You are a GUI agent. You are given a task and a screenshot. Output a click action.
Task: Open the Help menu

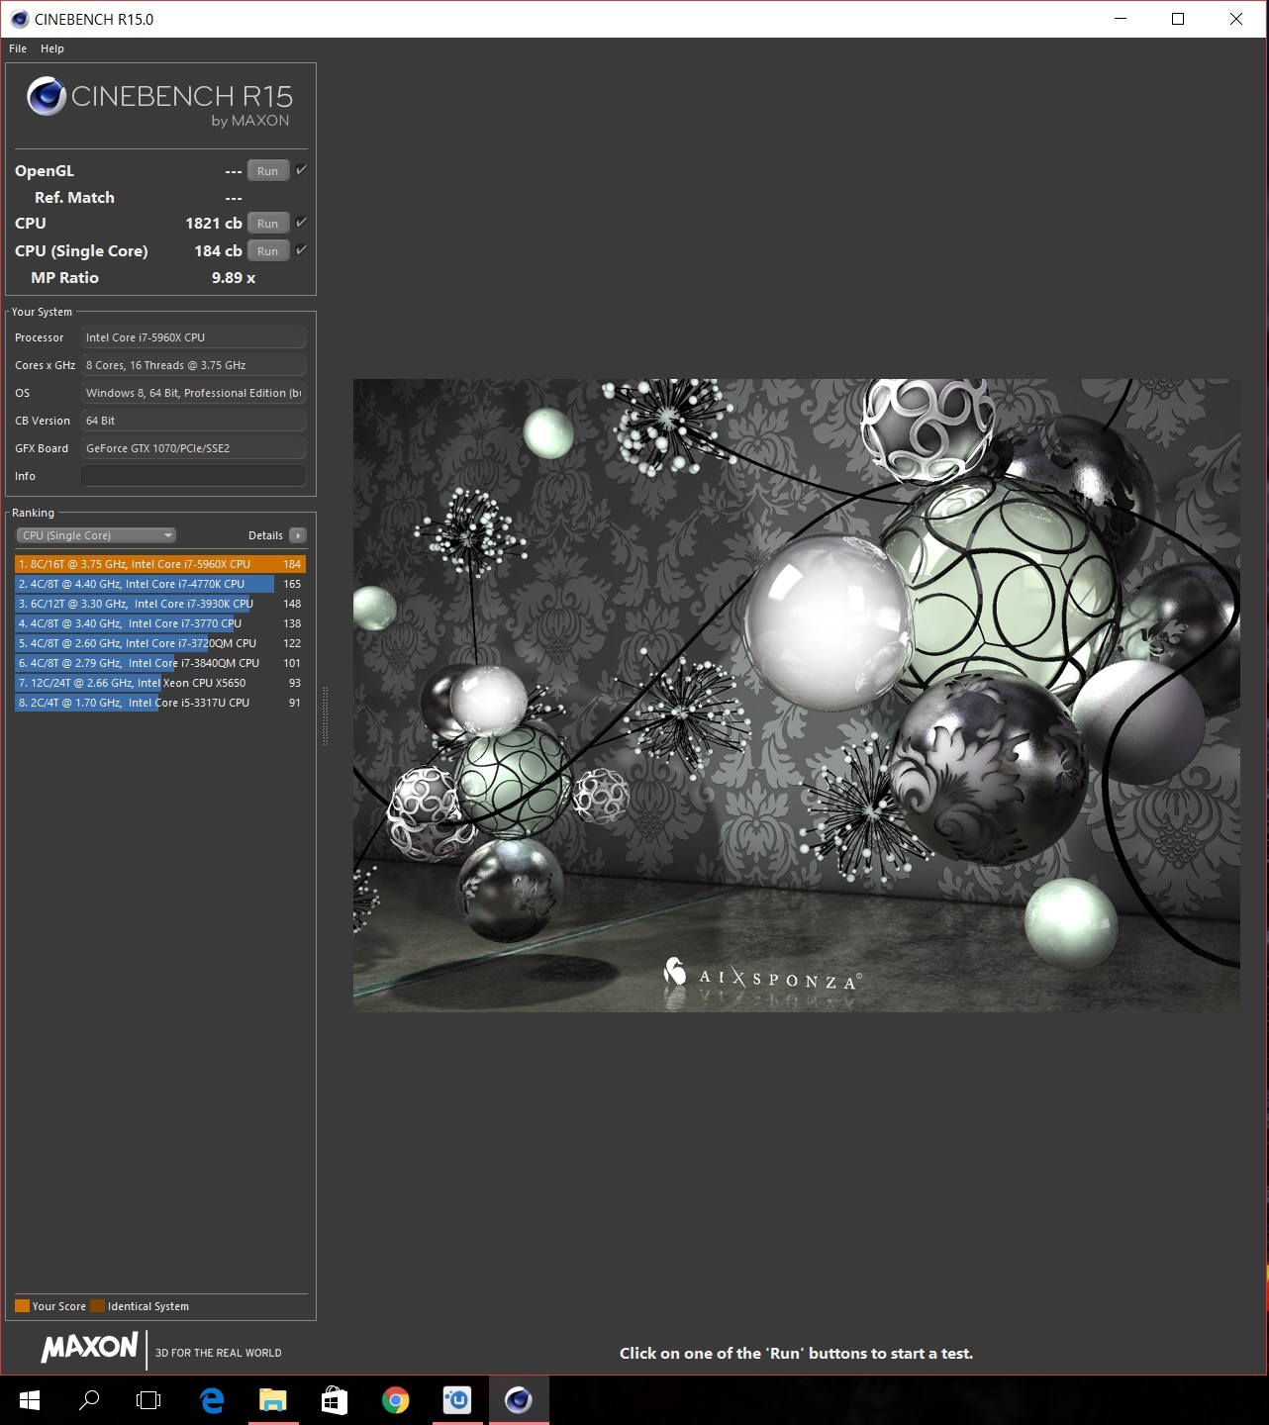[52, 48]
